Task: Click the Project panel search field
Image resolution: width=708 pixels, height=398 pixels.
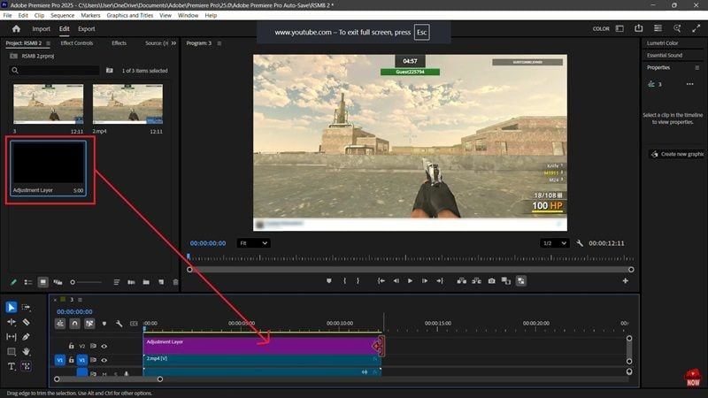Action: pyautogui.click(x=54, y=71)
